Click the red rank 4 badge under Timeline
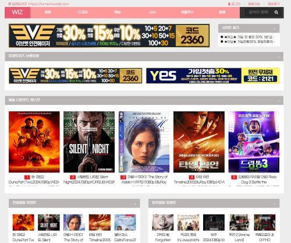291x243 pixels. tap(191, 177)
